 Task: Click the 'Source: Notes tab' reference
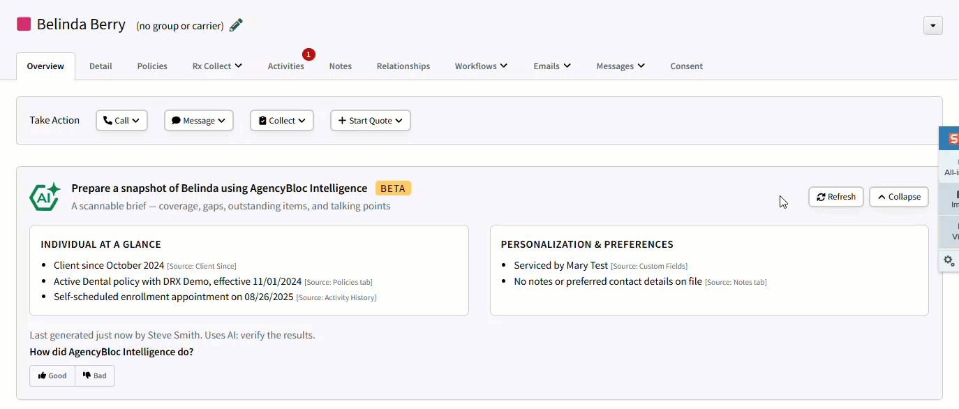coord(736,282)
